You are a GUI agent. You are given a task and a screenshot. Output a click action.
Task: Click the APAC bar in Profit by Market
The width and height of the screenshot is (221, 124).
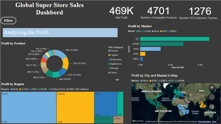point(143,54)
